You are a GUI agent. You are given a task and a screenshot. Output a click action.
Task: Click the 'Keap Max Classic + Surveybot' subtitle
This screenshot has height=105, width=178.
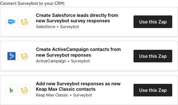tap(64, 95)
